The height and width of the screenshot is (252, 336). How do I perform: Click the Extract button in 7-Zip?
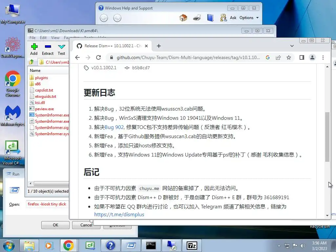coord(48,49)
